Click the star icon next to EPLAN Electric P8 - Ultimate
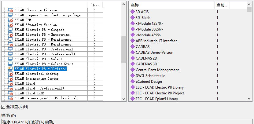The width and height of the screenshot is (254, 124). 10,68
